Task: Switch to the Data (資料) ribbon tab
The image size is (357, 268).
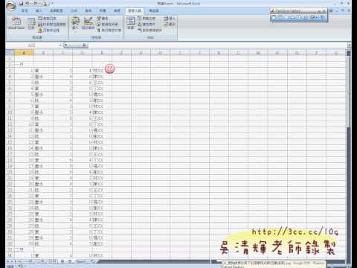Action: point(89,10)
